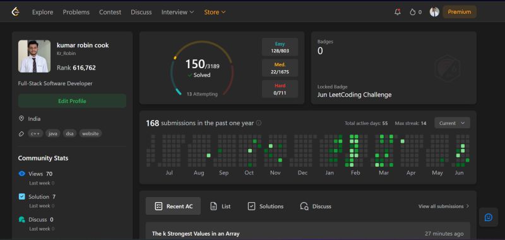Open the Interview dropdown menu
Screen dimensions: 505x240
(x=177, y=12)
